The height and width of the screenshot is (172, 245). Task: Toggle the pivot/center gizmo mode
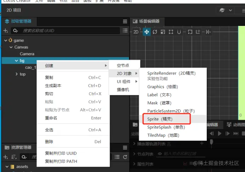[190, 32]
